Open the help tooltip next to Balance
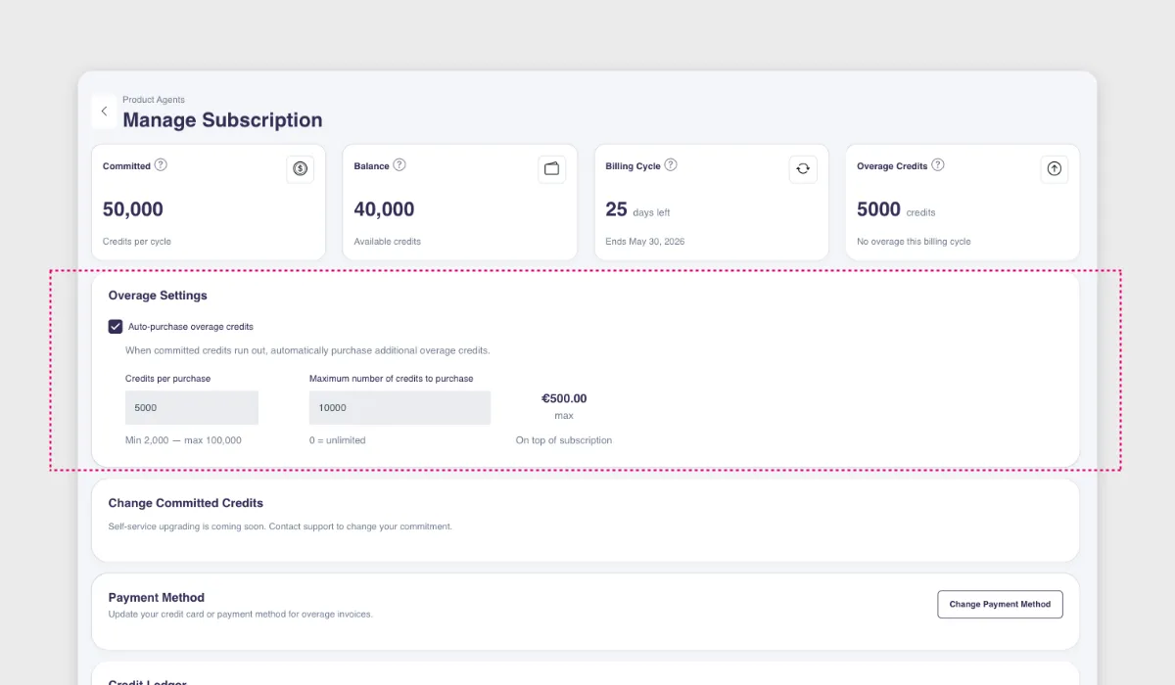Image resolution: width=1175 pixels, height=685 pixels. click(x=399, y=165)
